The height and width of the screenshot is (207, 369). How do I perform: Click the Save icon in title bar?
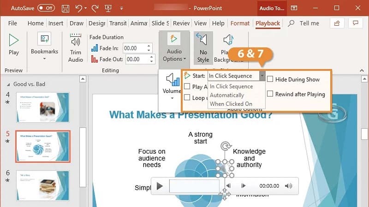[65, 8]
